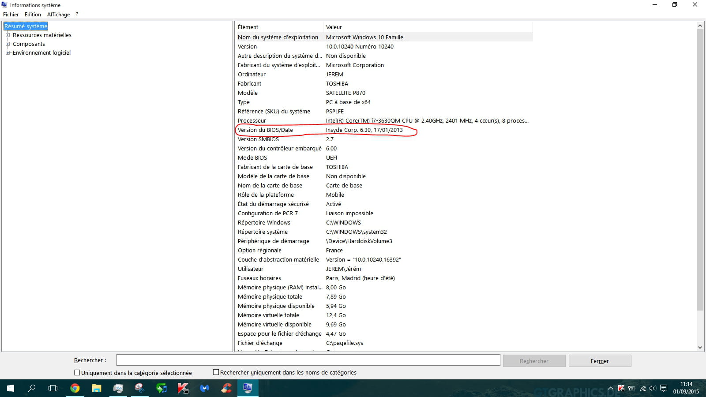
Task: Select the Version du BIOS/Date row
Action: point(384,130)
